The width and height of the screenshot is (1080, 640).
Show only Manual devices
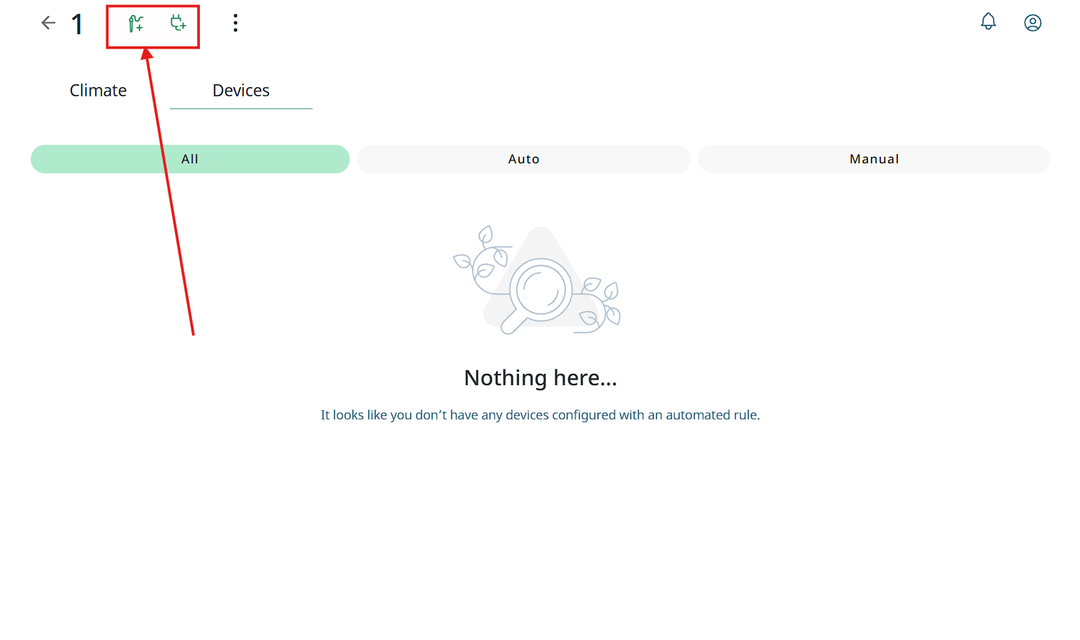coord(874,159)
